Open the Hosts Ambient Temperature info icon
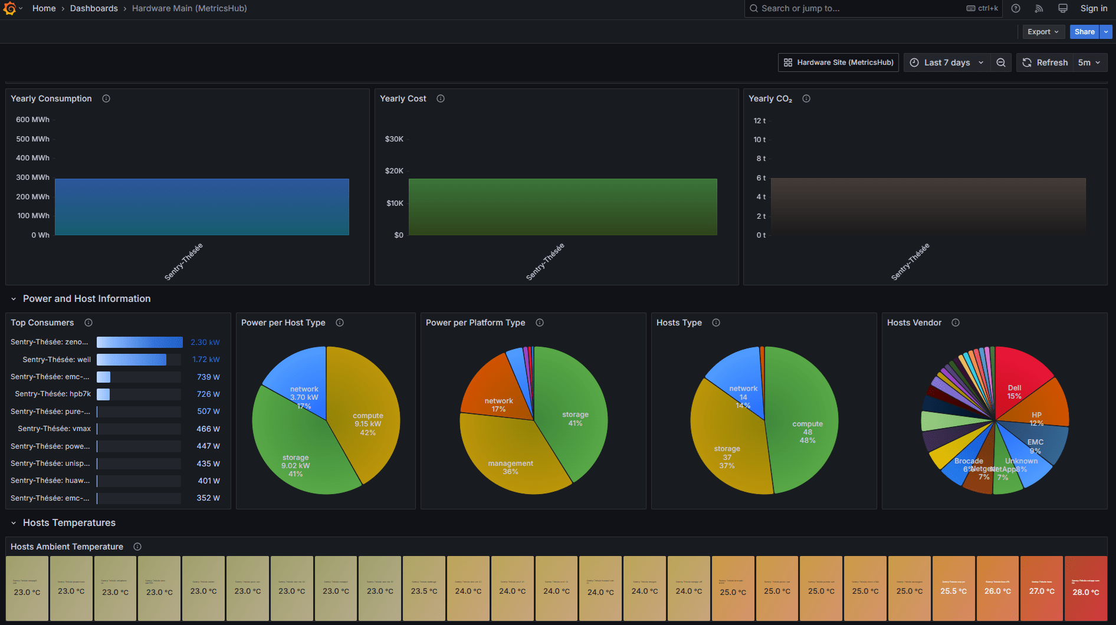The width and height of the screenshot is (1116, 625). point(137,547)
